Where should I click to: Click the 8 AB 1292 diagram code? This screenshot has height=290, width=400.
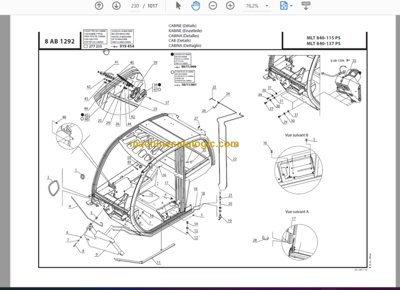click(x=60, y=41)
